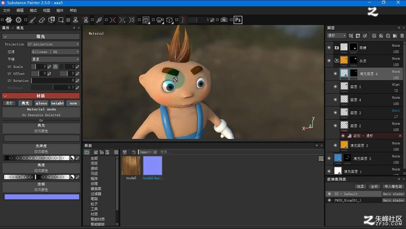Click the 独显 button in texture set list
The width and height of the screenshot is (406, 229).
(x=360, y=186)
